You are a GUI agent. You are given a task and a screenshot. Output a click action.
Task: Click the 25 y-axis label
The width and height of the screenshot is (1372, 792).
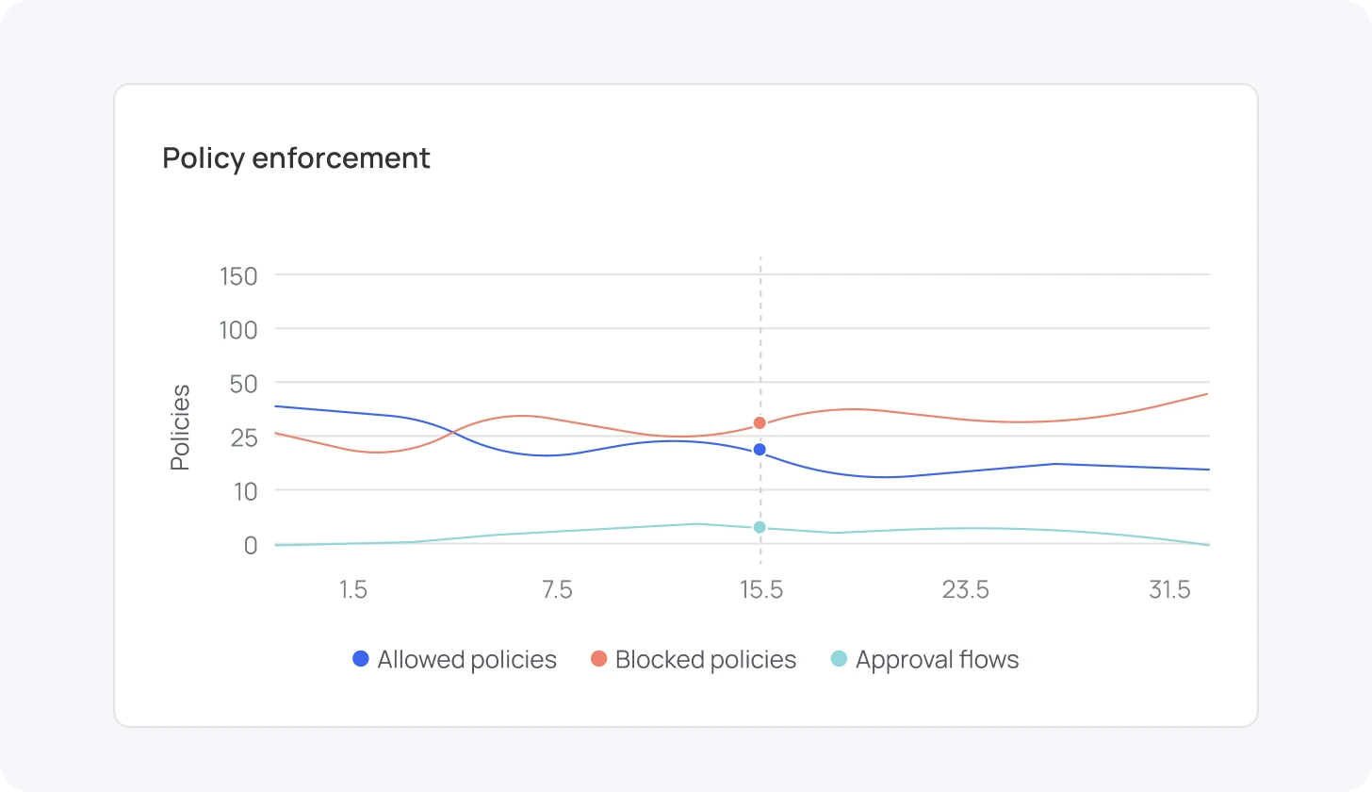pyautogui.click(x=242, y=437)
